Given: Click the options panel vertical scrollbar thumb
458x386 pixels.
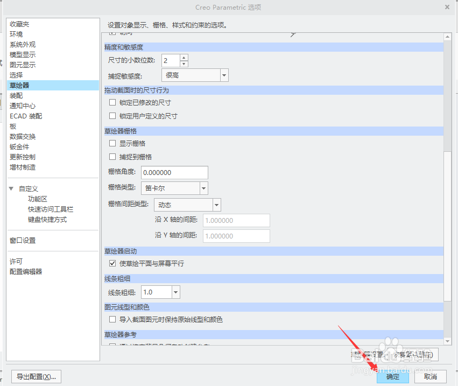Looking at the screenshot, I should pos(447,226).
